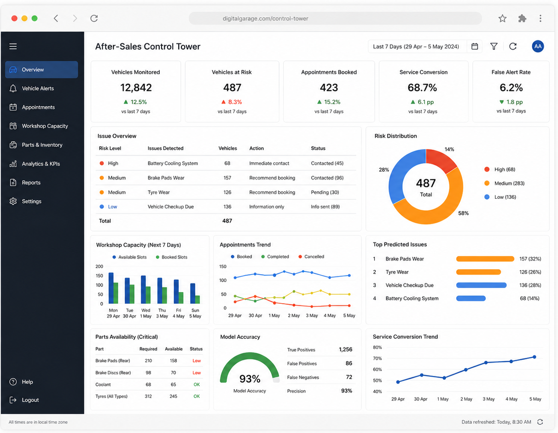Viewport: 558px width, 433px height.
Task: Click the Brake Pads Wear bar in Top Predicted Issues
Action: point(485,259)
